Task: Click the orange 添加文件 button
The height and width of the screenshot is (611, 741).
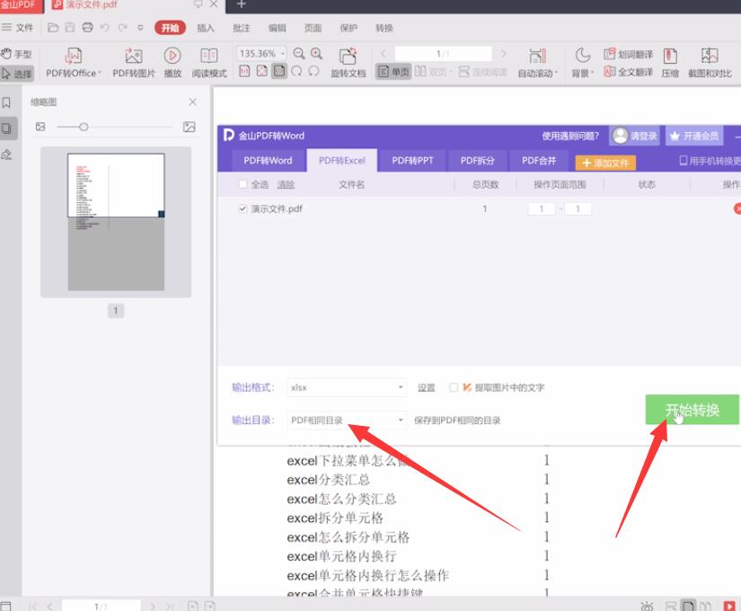Action: (x=605, y=163)
